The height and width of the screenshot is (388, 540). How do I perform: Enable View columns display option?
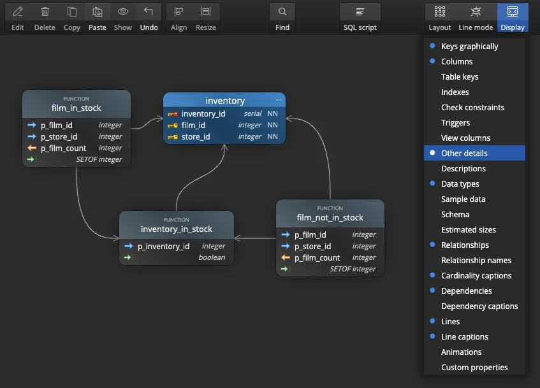(474, 138)
